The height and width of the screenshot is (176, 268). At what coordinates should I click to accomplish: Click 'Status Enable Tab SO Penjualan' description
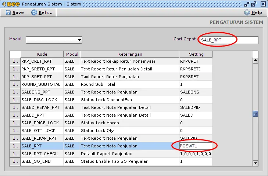[114, 161]
